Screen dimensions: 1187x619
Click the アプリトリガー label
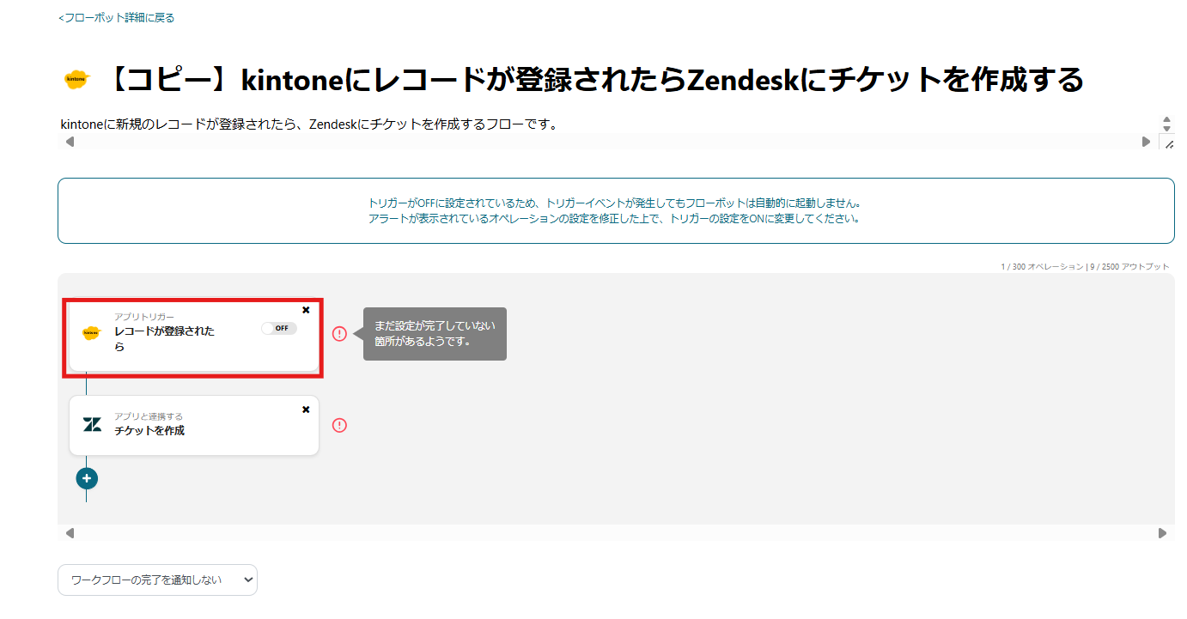pos(144,317)
